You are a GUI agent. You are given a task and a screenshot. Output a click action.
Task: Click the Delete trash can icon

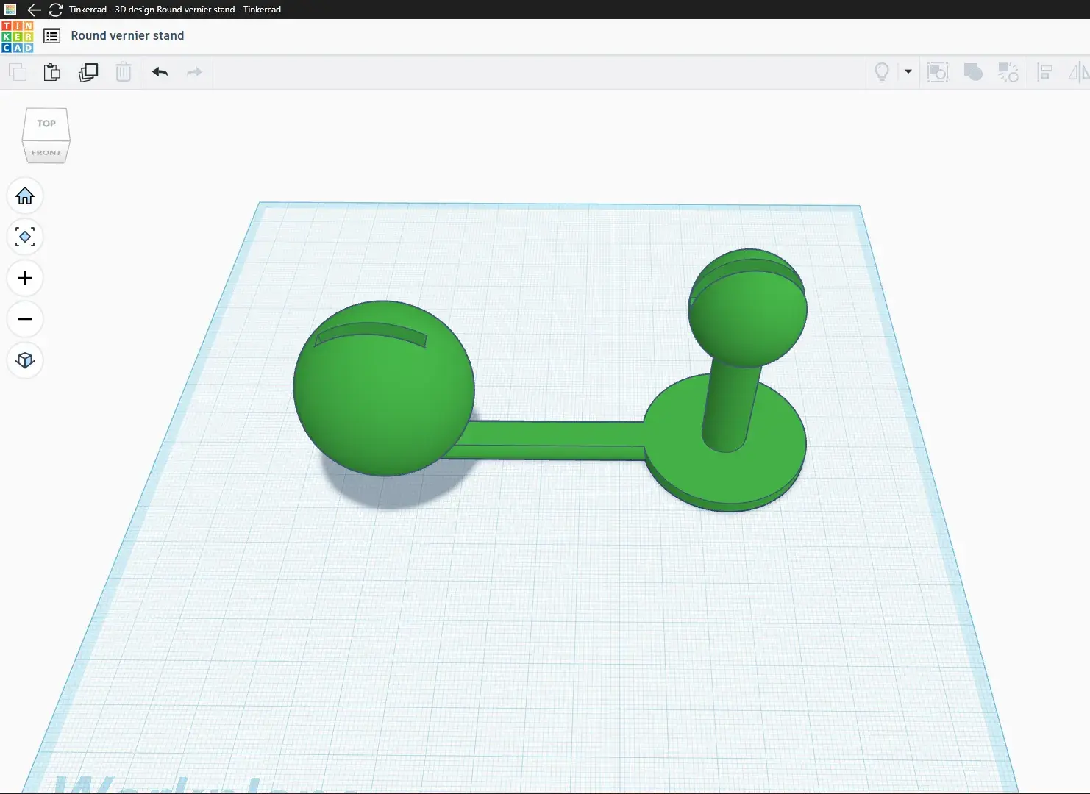124,72
